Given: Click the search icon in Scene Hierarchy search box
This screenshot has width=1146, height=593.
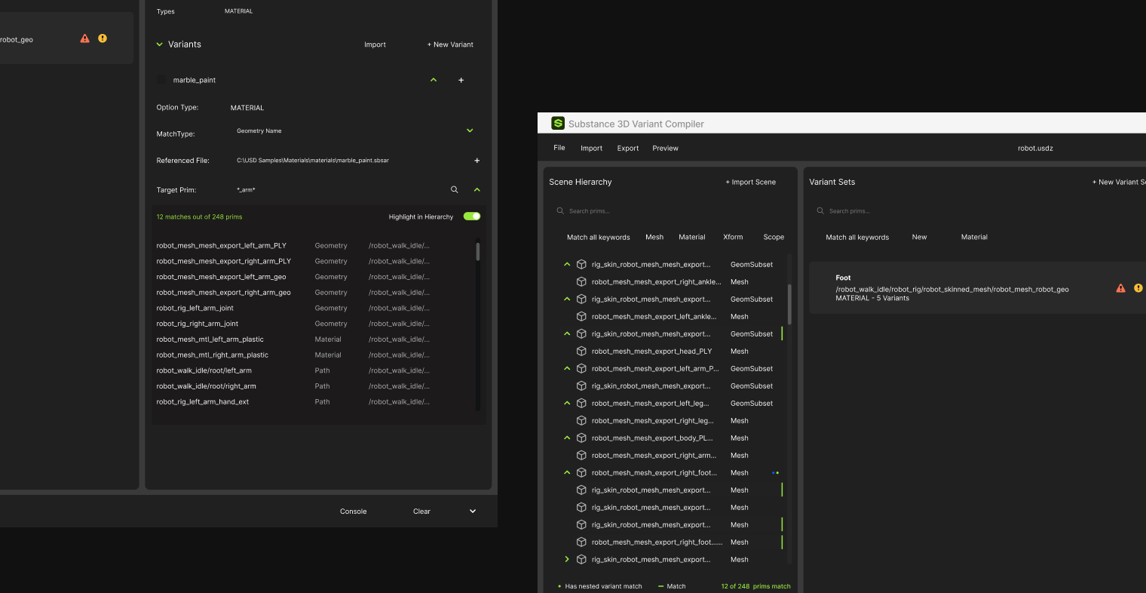Looking at the screenshot, I should (560, 211).
